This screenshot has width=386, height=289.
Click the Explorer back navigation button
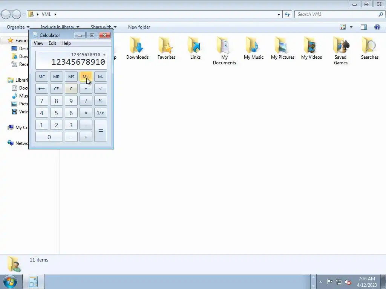coord(6,15)
